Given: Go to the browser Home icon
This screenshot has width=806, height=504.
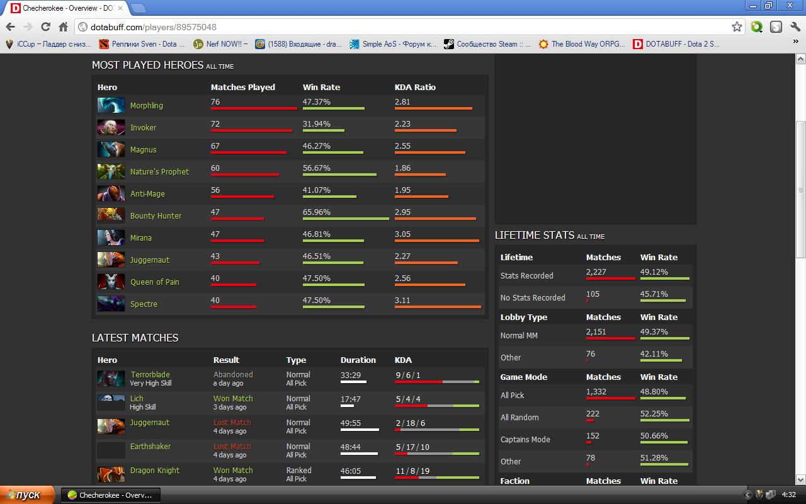Looking at the screenshot, I should click(x=63, y=27).
